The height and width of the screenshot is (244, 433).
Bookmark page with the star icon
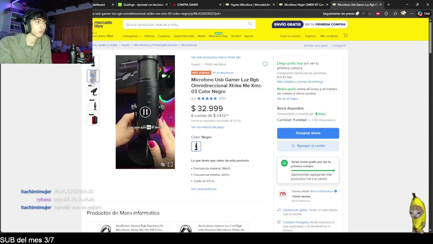[x=370, y=14]
